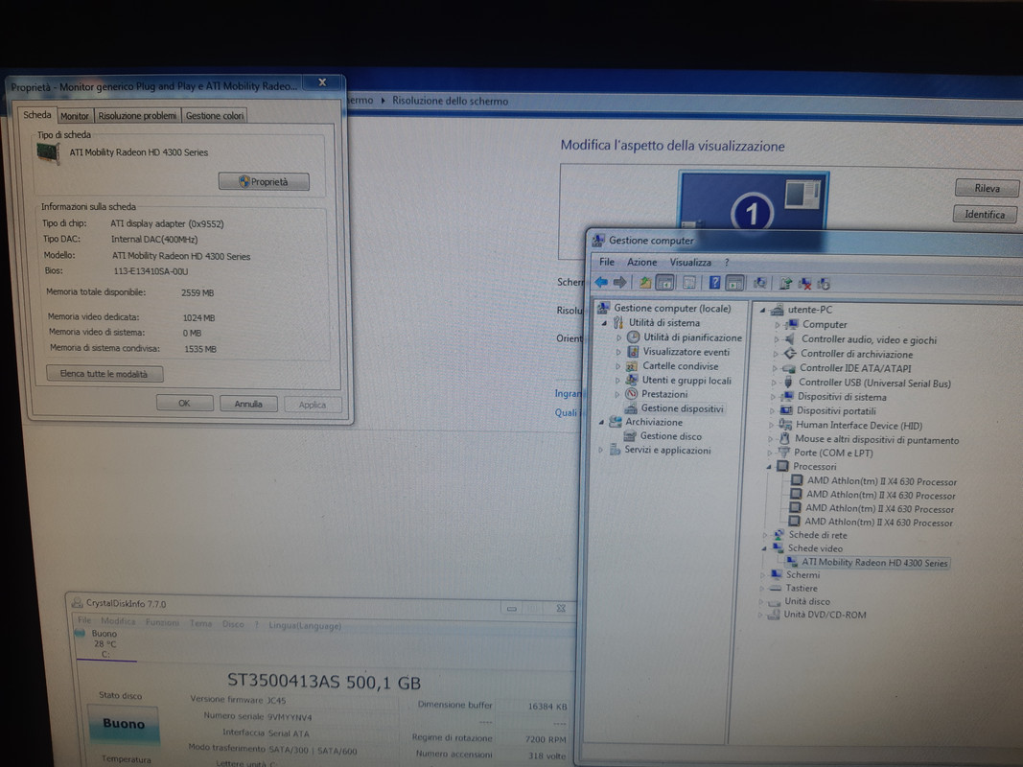Toggle the Show/Hide console tree toolbar icon
This screenshot has height=767, width=1023.
[x=664, y=283]
